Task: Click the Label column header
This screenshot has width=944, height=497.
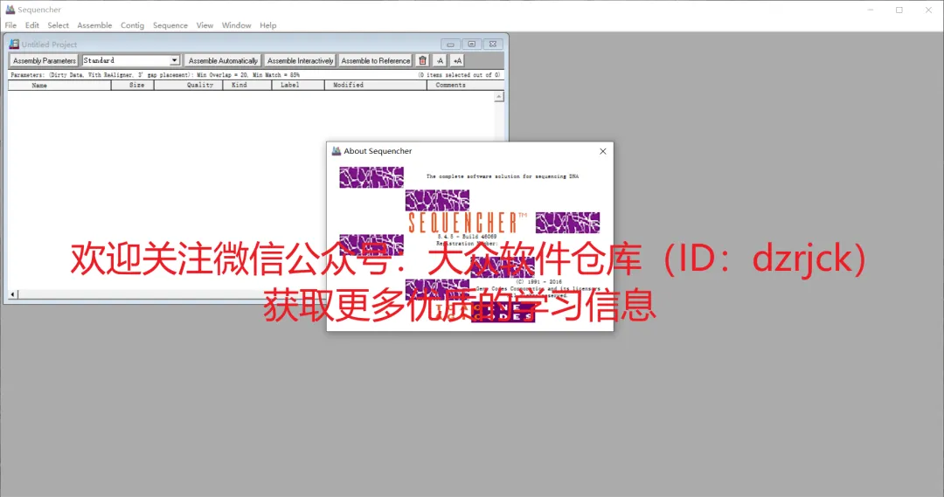Action: (x=298, y=86)
